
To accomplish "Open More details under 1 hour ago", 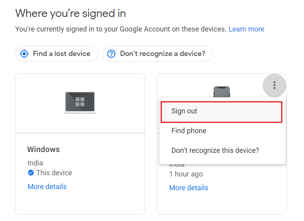I will point(189,188).
